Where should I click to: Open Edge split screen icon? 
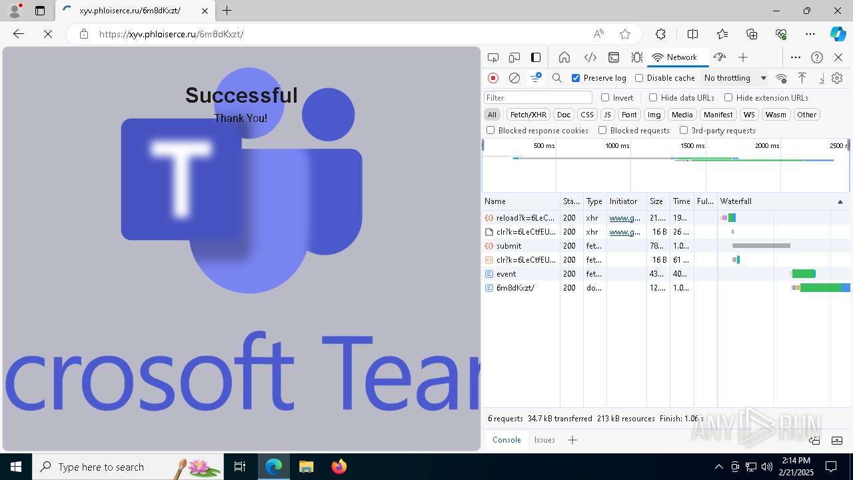(692, 34)
